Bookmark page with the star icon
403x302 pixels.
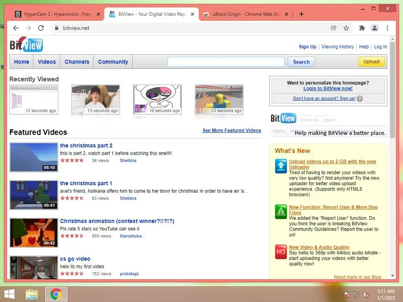[346, 28]
